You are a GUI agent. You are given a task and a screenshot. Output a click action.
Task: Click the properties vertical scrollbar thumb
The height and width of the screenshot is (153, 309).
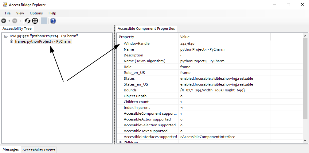[305, 78]
